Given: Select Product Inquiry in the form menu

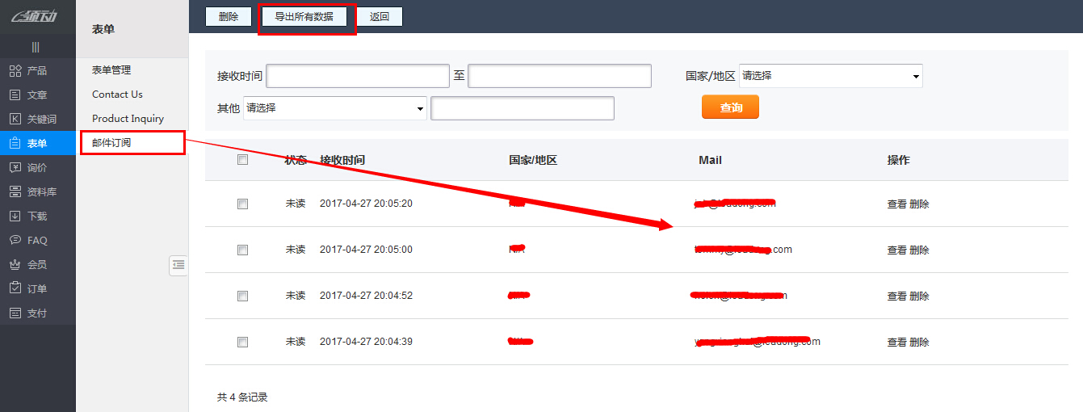Looking at the screenshot, I should click(x=128, y=119).
